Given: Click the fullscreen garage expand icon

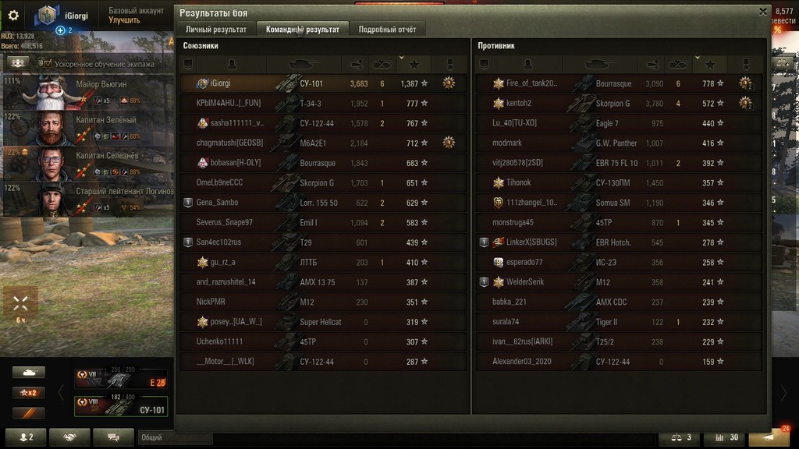Looking at the screenshot, I should [x=20, y=304].
